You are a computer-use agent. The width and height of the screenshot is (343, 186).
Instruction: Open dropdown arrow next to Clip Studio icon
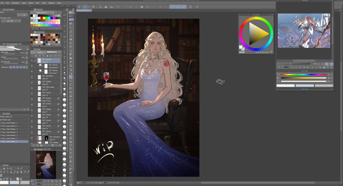[89, 7]
